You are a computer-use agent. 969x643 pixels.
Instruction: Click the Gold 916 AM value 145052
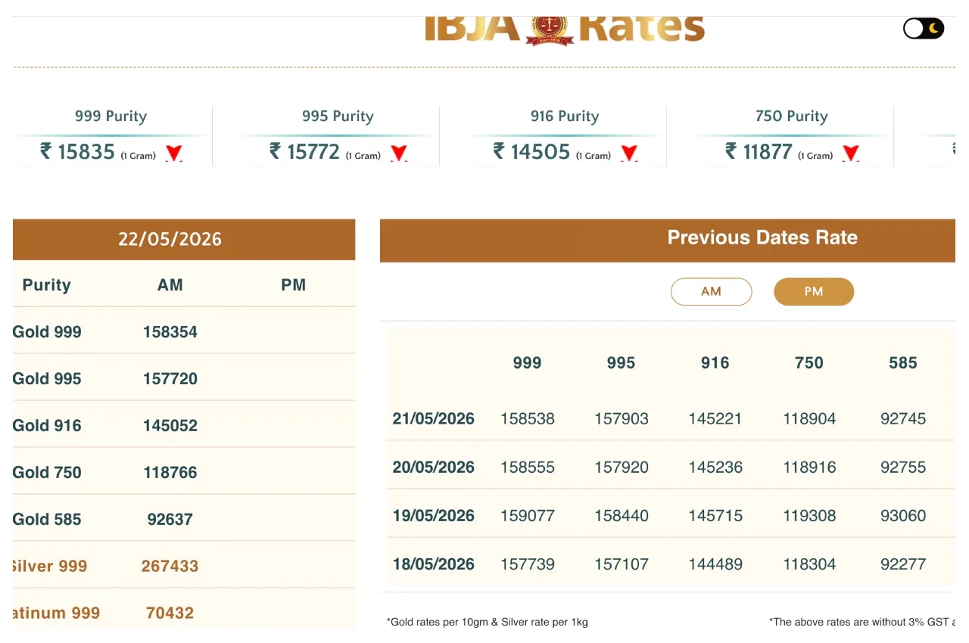point(170,426)
